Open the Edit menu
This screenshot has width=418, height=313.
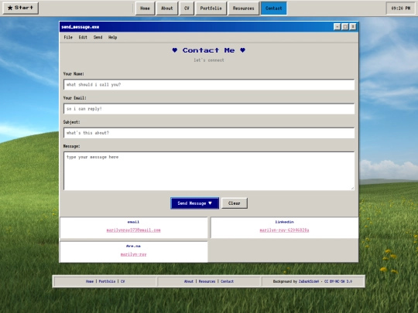coord(83,37)
